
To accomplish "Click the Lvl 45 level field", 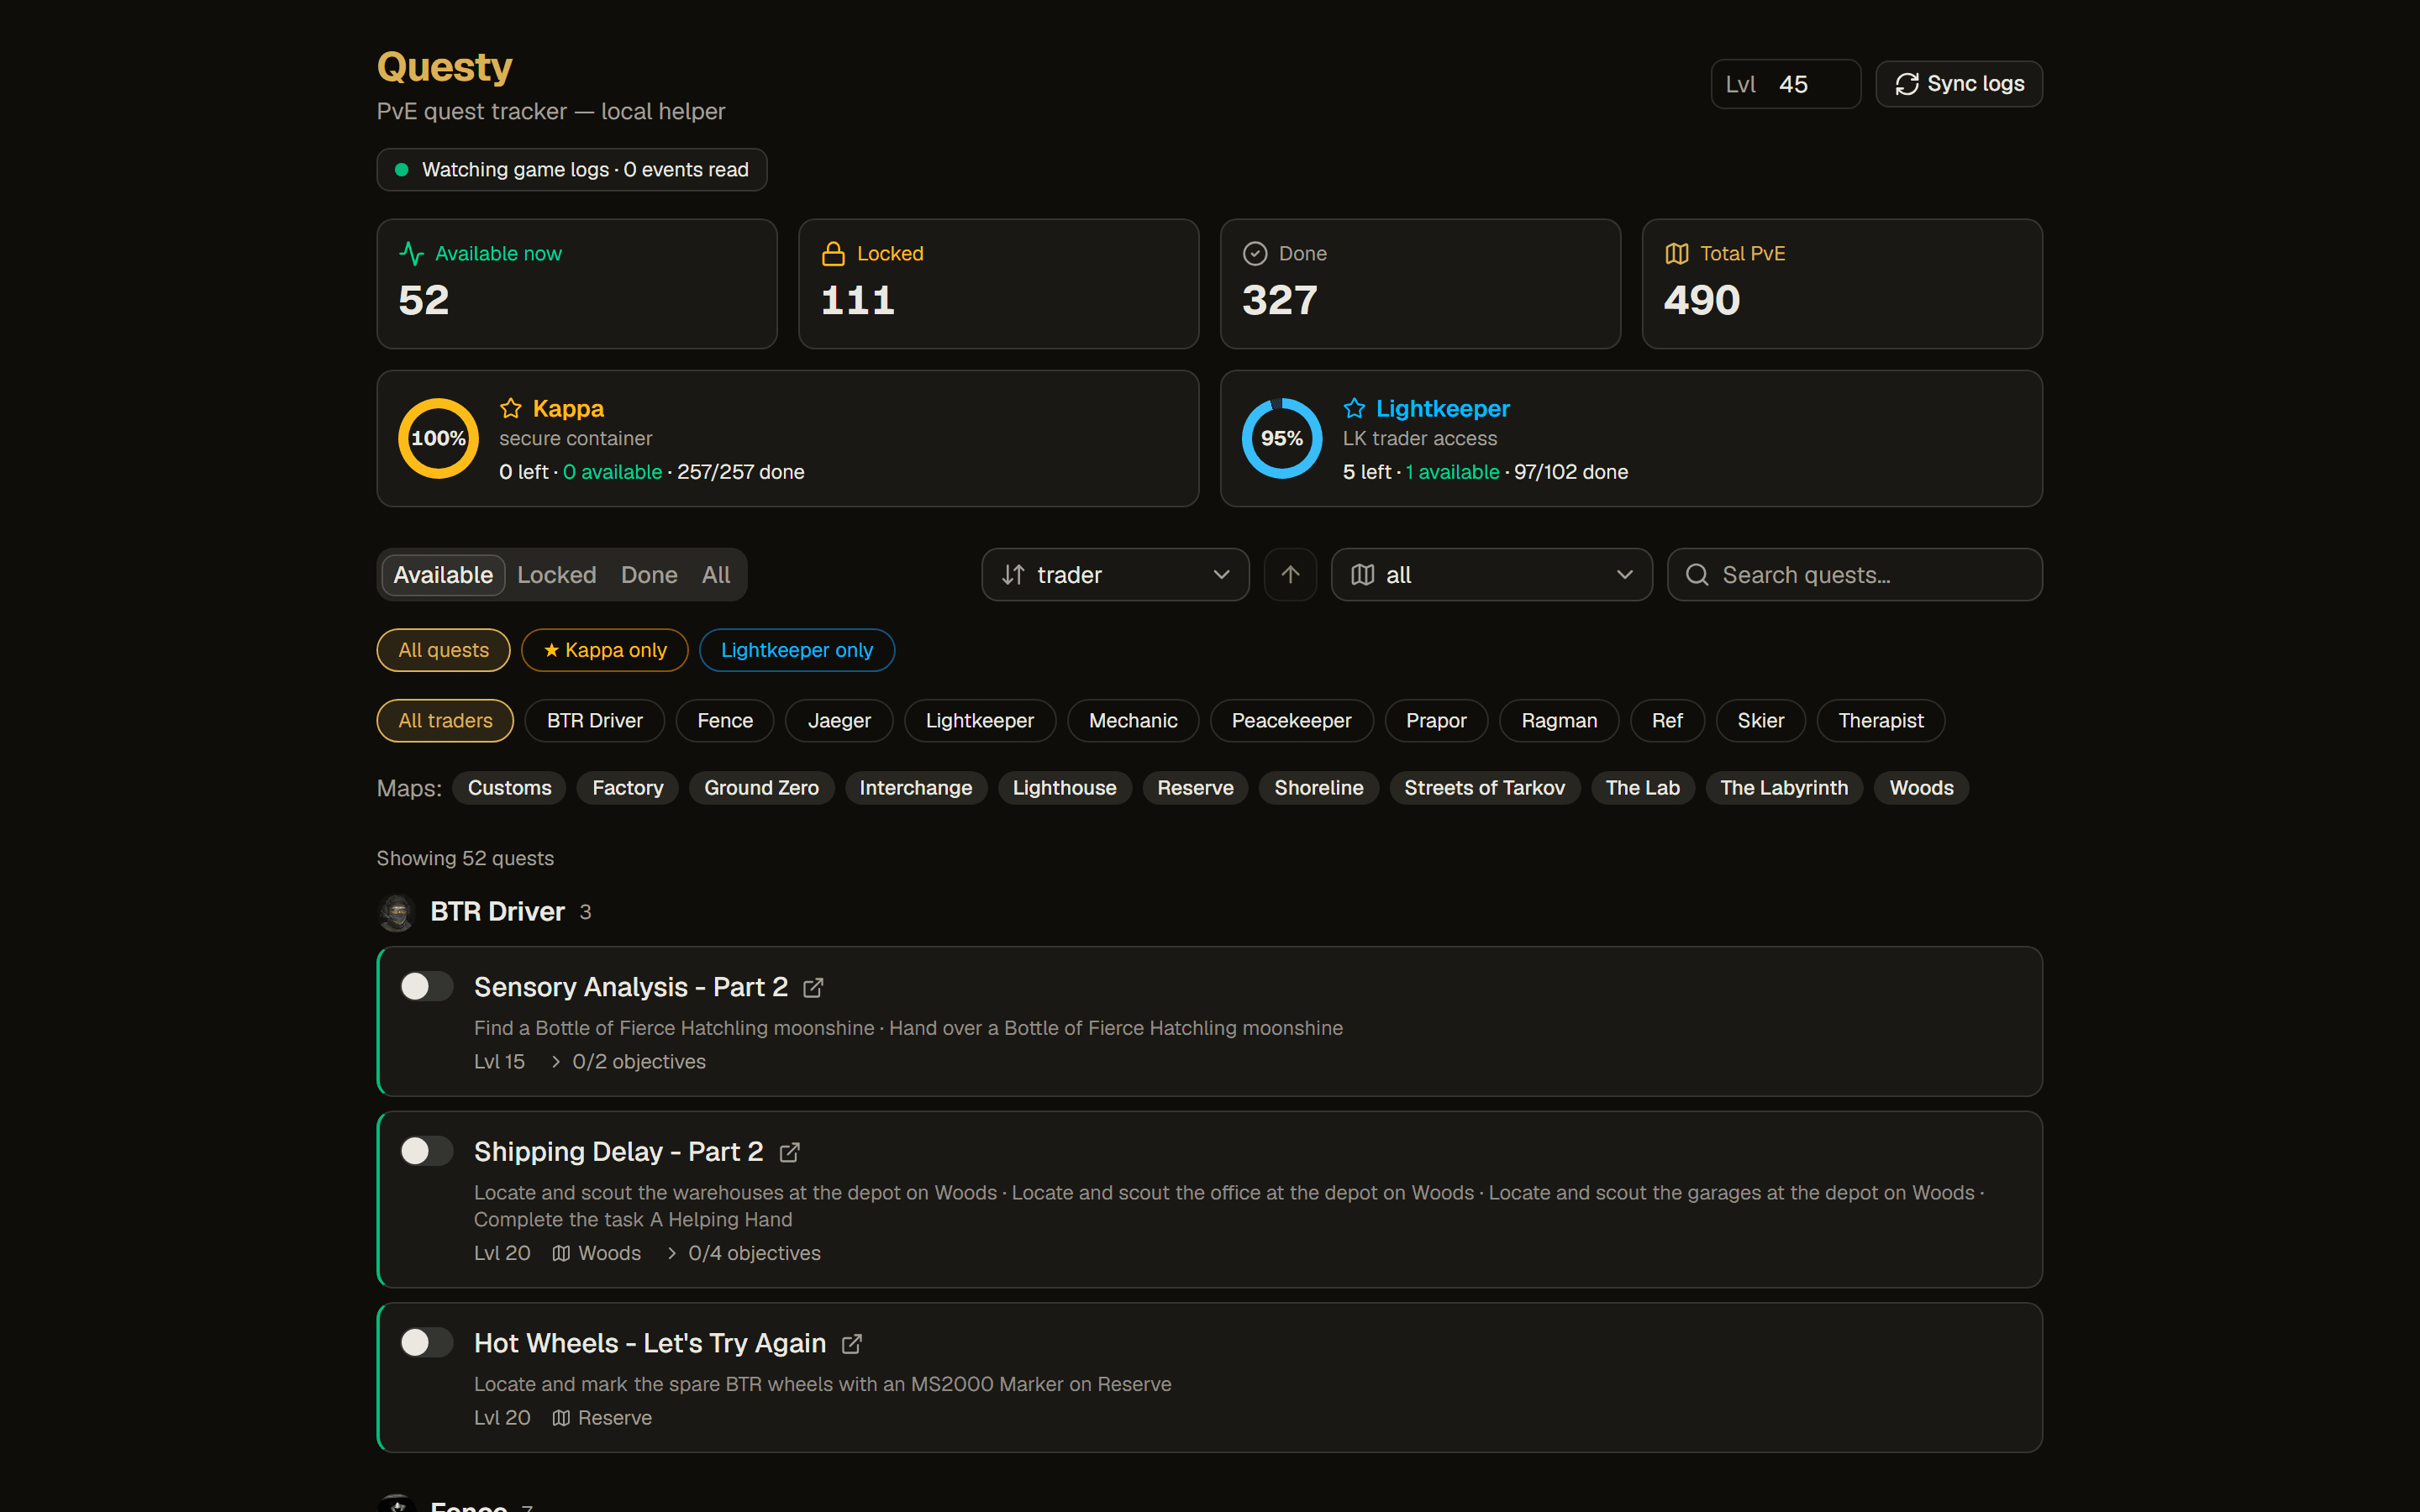I will pos(1785,84).
